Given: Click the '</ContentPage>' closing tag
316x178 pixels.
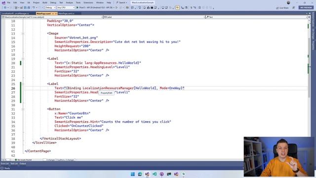Looking at the screenshot, I should point(38,151).
